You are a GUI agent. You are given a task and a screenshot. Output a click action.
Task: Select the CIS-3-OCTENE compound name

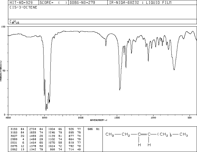click(23, 7)
